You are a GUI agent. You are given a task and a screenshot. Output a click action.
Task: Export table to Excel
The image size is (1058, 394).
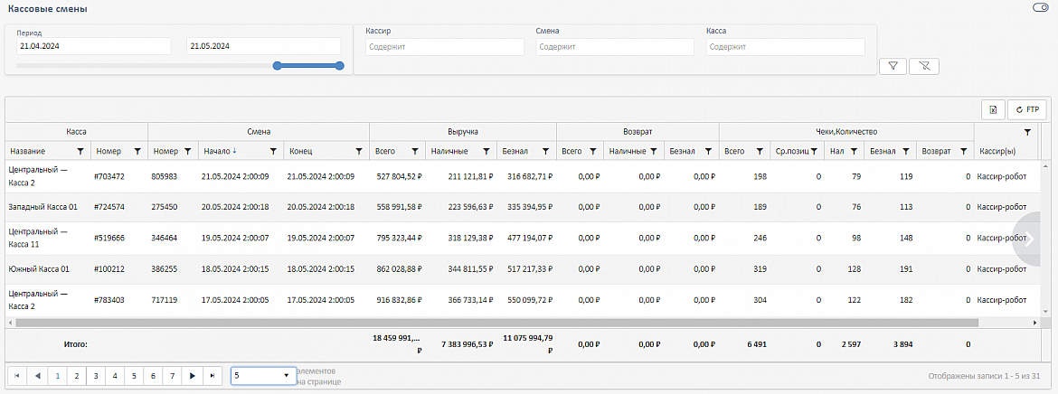[x=993, y=109]
